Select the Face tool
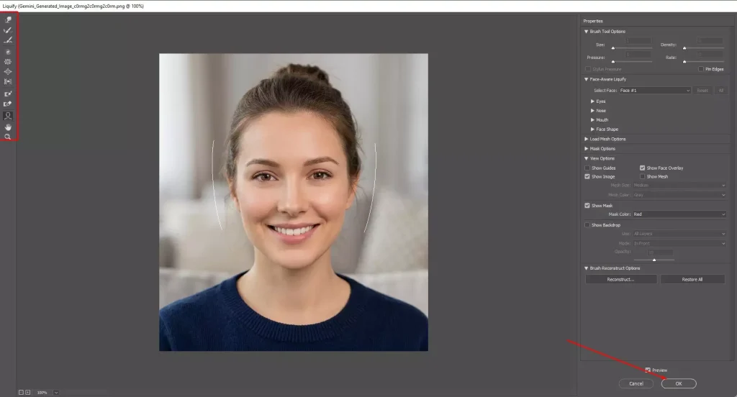The height and width of the screenshot is (397, 737). click(x=8, y=116)
